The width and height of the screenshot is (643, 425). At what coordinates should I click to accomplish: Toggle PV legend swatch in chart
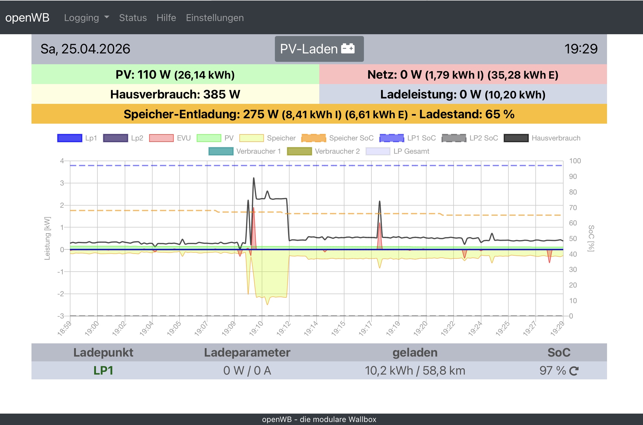pos(209,138)
